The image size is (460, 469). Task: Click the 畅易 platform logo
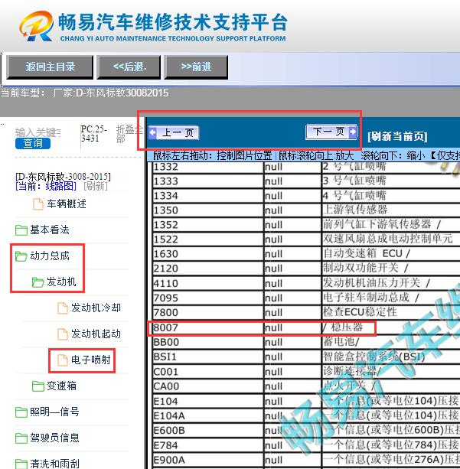pyautogui.click(x=37, y=26)
